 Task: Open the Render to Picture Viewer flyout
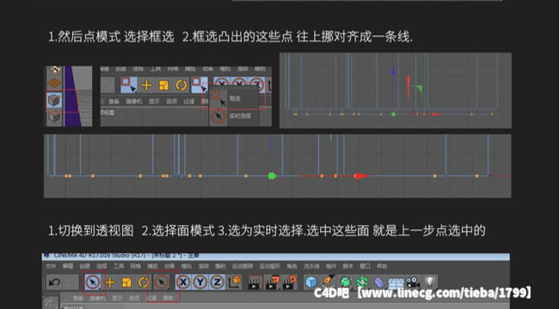(x=272, y=282)
